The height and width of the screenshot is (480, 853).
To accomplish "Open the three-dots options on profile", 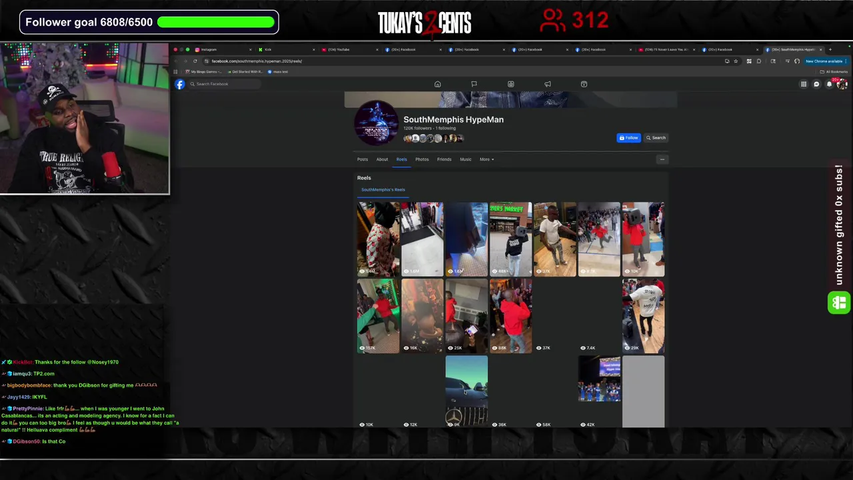I will (662, 159).
